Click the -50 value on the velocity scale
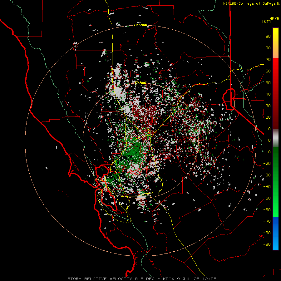This screenshot has height=281, width=281. pos(267,198)
